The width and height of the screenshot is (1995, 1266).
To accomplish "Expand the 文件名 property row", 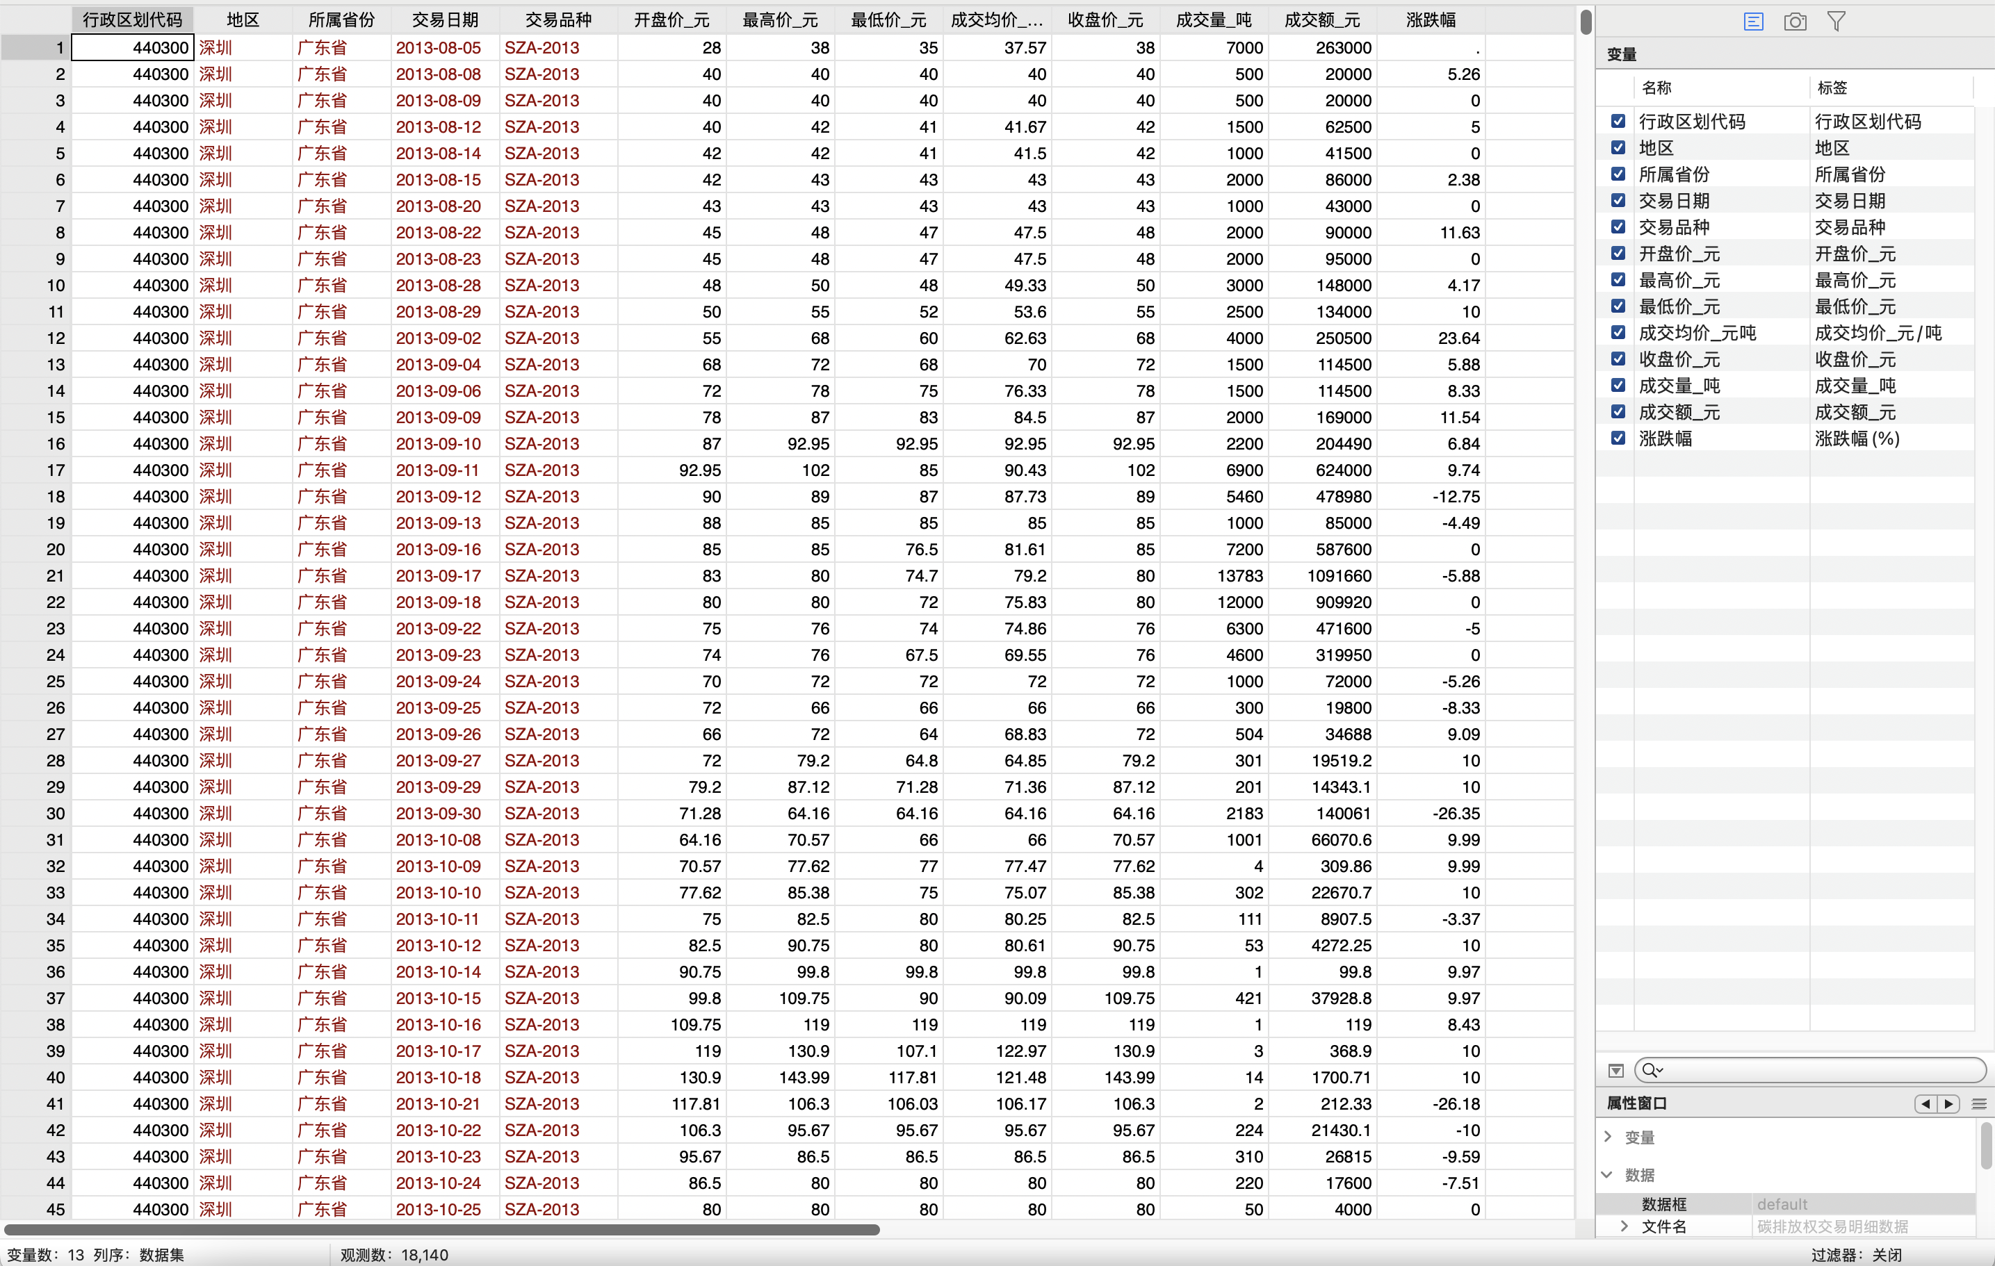I will (1624, 1226).
